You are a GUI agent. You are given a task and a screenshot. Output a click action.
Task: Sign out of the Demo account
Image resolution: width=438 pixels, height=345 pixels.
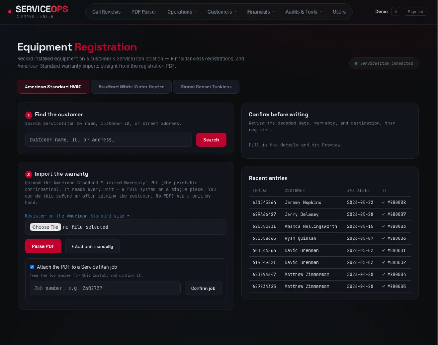click(415, 12)
